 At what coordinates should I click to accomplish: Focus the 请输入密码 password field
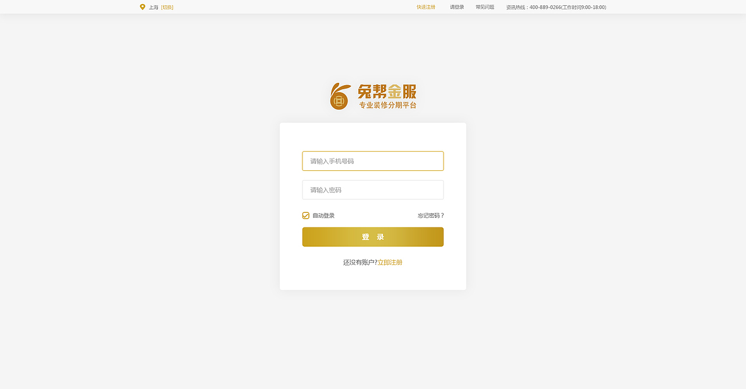tap(372, 190)
